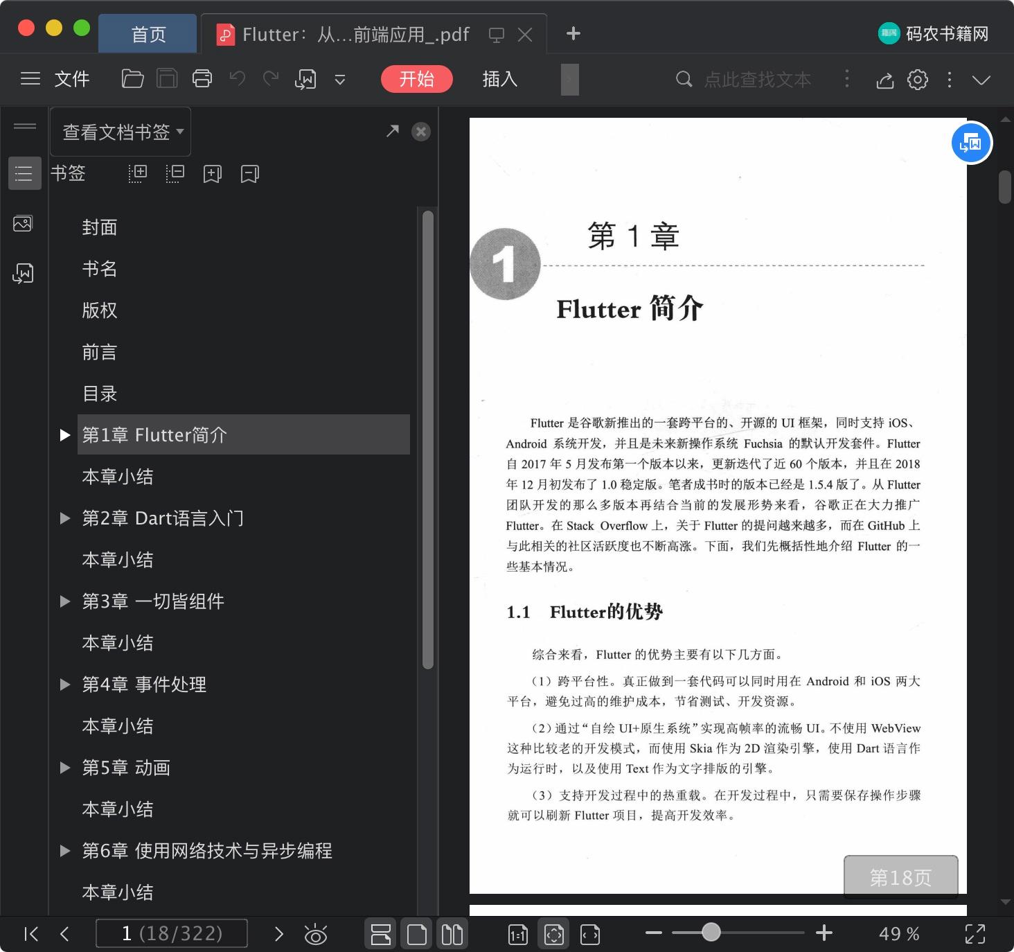Screen dimensions: 1014x952
Task: Toggle two-page view mode
Action: tap(452, 934)
